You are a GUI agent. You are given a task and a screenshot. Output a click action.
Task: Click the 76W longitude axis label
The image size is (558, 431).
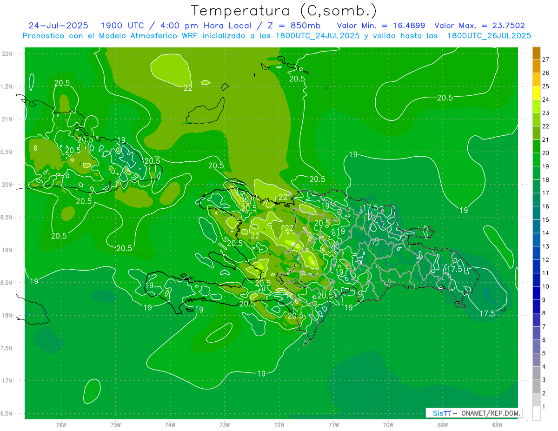click(61, 424)
